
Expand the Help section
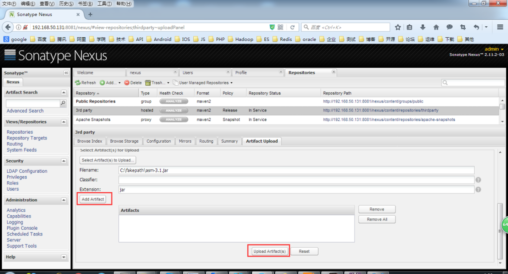click(64, 257)
